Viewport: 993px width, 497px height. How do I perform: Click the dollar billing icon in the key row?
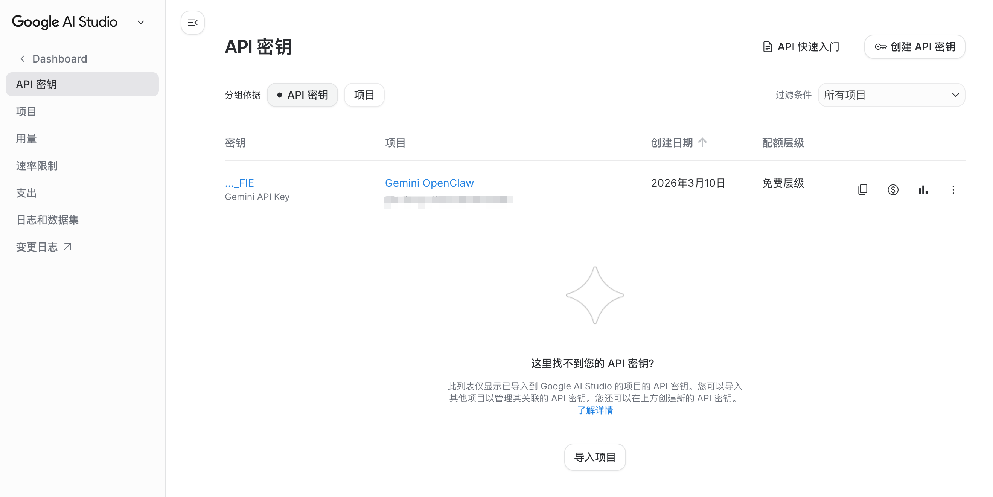point(892,190)
